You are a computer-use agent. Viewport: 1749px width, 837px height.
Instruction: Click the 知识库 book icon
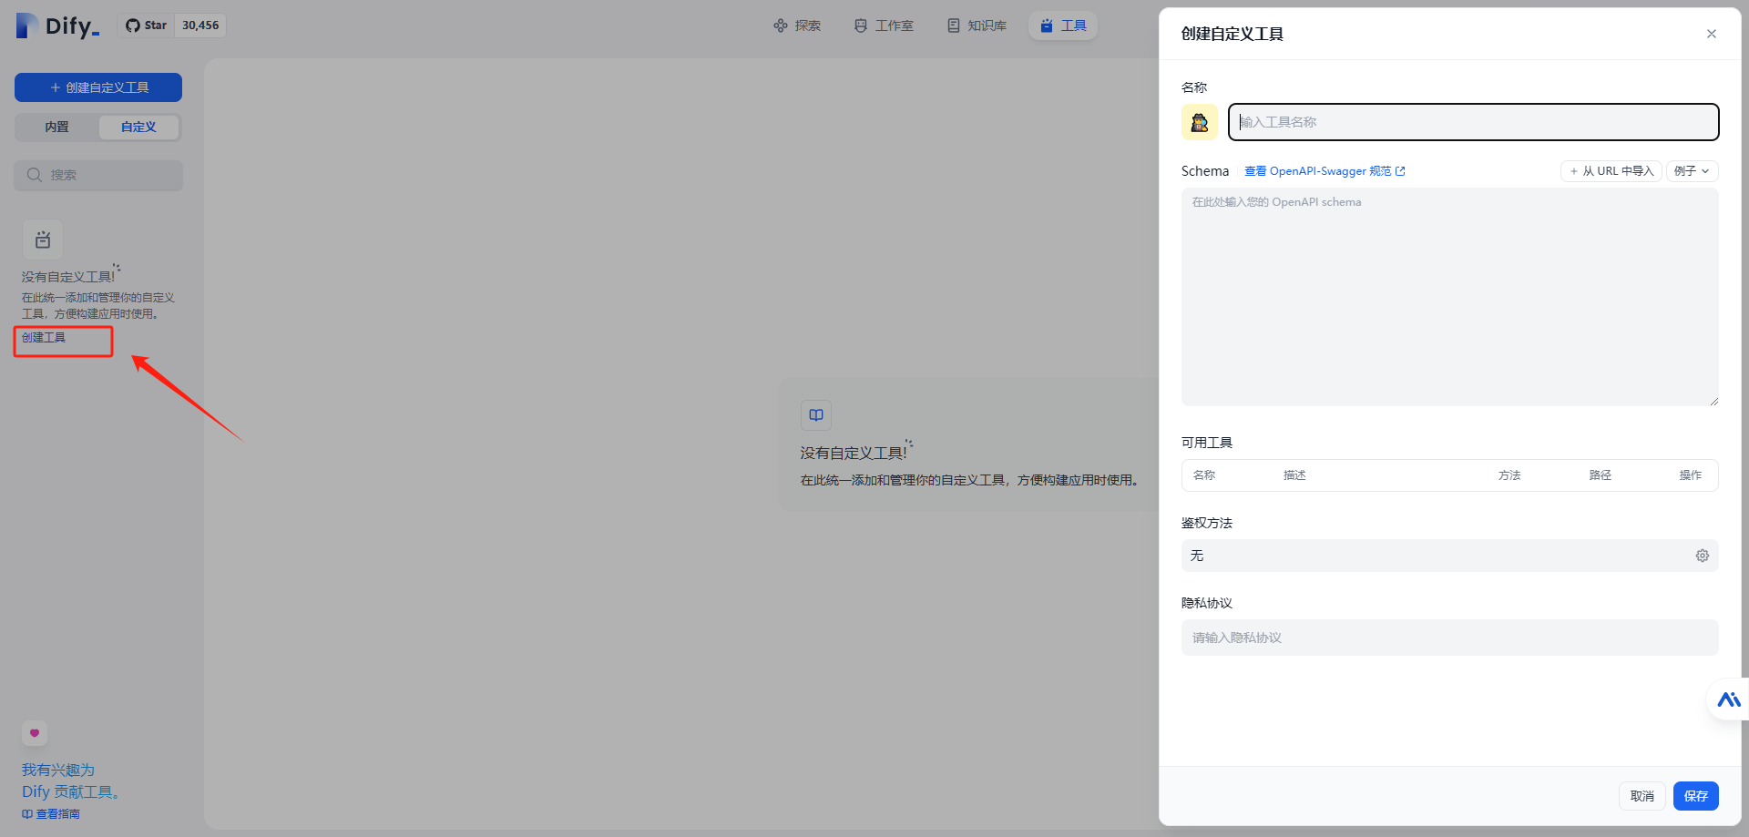[954, 26]
